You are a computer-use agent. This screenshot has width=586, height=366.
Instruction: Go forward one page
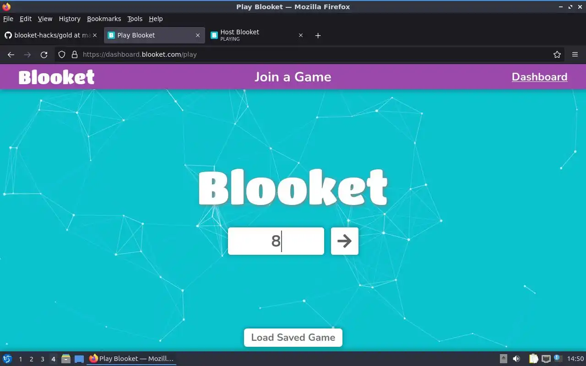click(x=27, y=54)
